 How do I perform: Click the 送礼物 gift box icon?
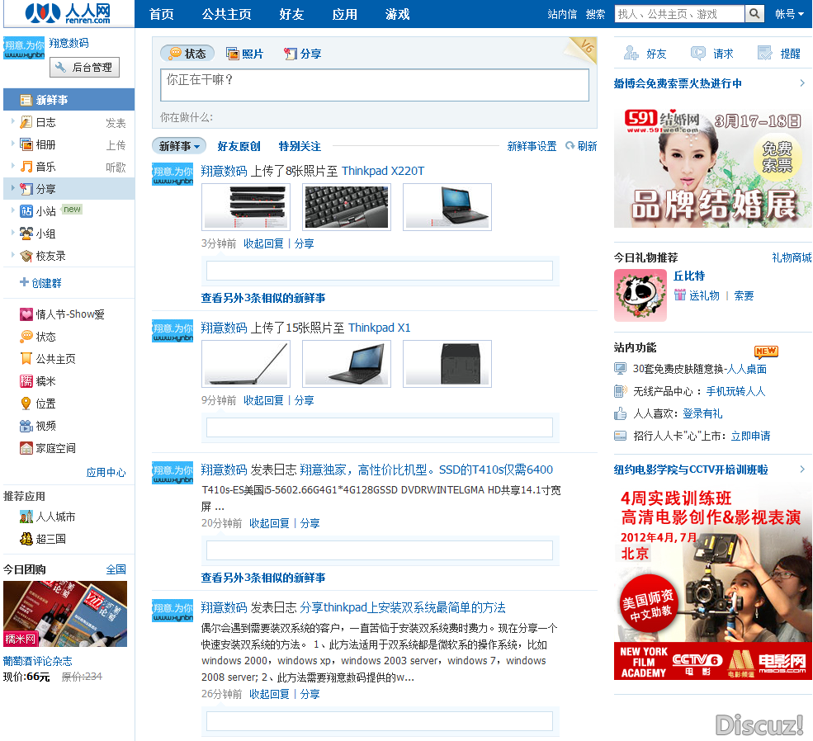[680, 295]
